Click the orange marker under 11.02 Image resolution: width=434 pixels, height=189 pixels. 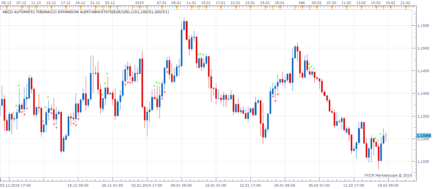tap(346, 7)
